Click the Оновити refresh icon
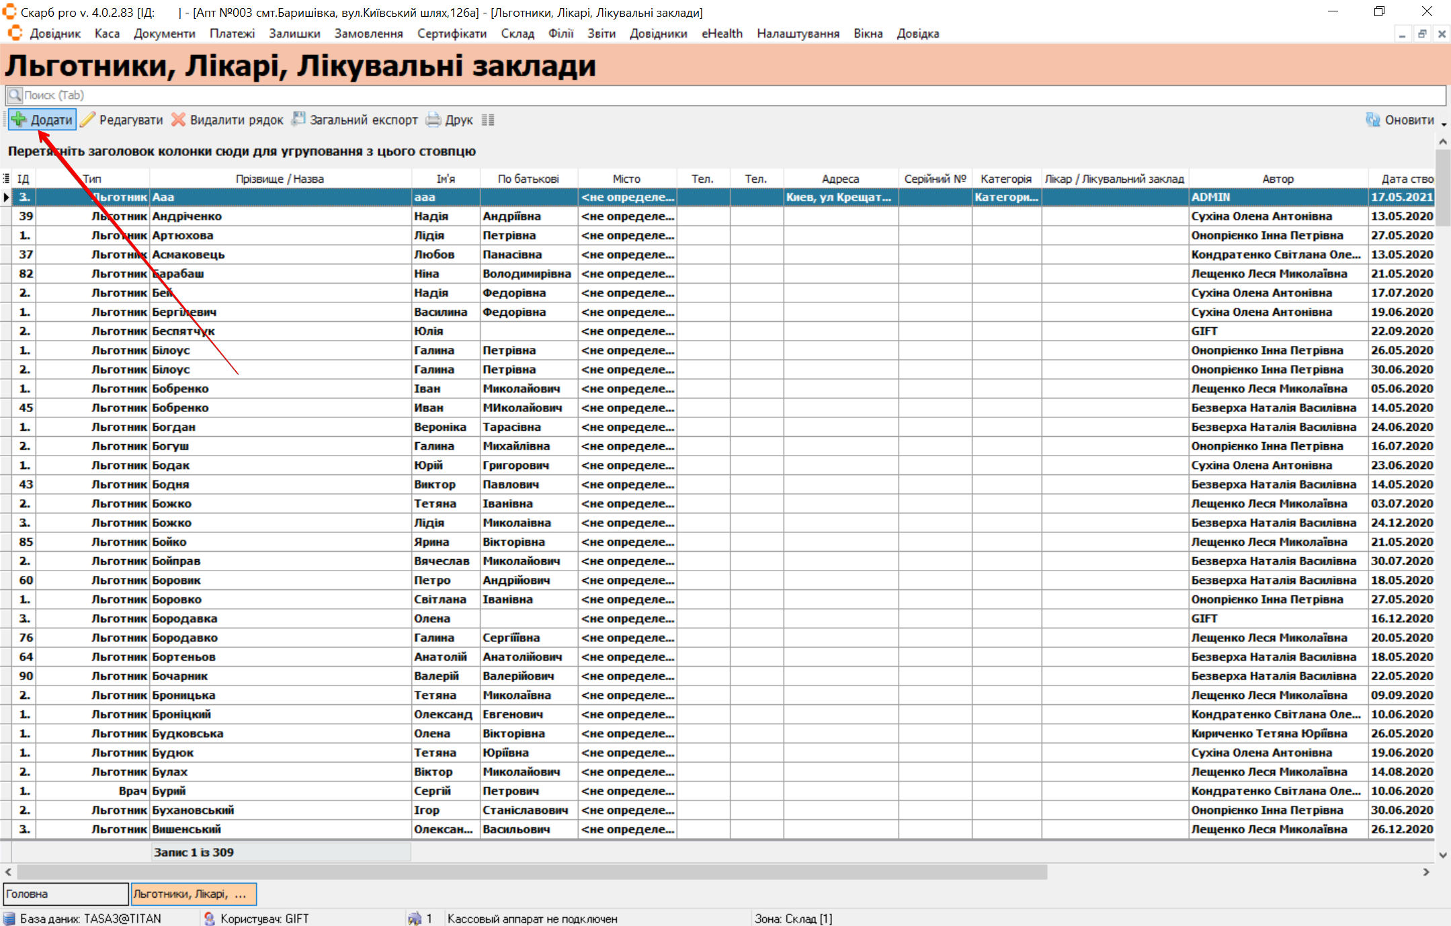1451x926 pixels. click(x=1373, y=120)
